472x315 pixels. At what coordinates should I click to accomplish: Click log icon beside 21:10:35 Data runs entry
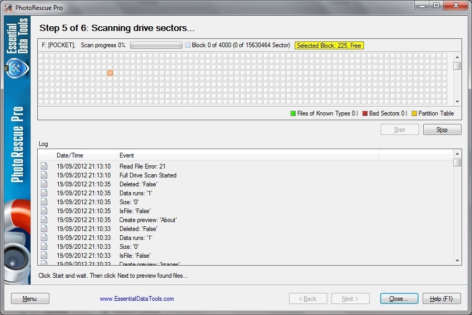tap(44, 193)
